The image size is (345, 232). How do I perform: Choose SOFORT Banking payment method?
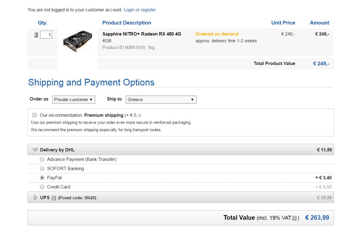pos(42,169)
